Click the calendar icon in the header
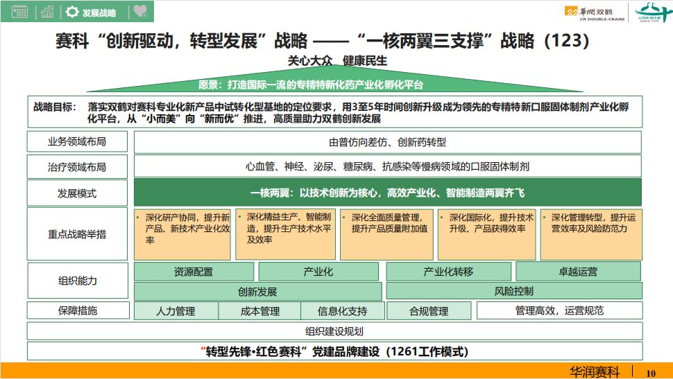 (x=19, y=12)
